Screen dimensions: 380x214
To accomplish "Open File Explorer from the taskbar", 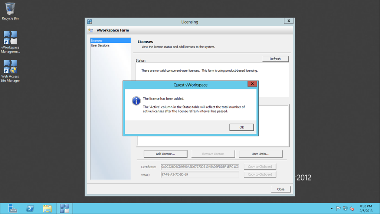I will [47, 208].
